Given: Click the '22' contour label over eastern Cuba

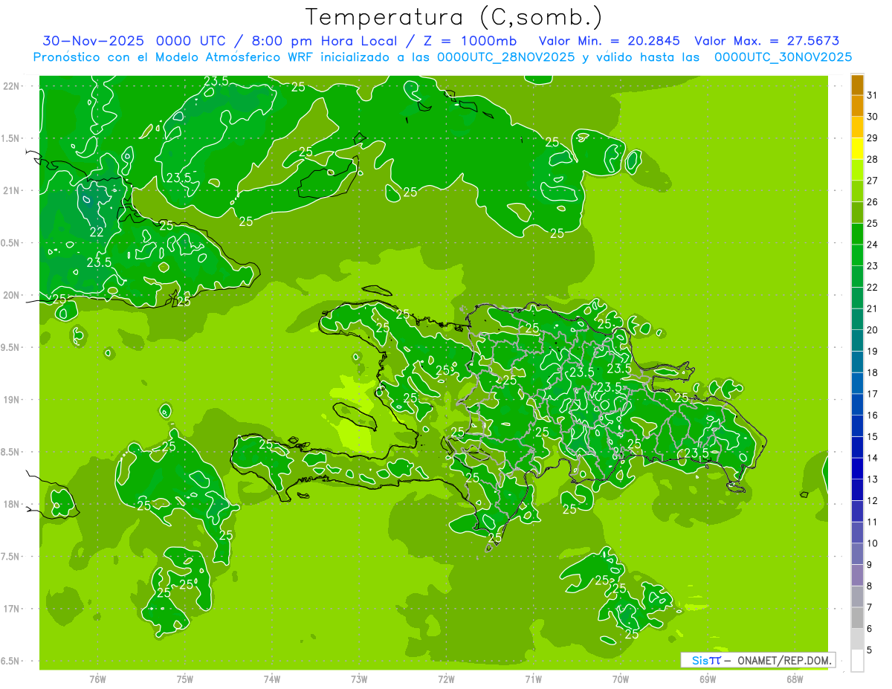Looking at the screenshot, I should pyautogui.click(x=97, y=232).
